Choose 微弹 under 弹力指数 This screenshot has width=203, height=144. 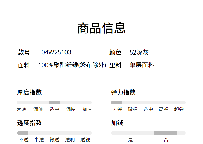coord(133,109)
